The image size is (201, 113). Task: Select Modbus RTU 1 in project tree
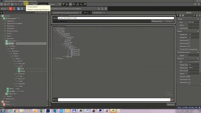tap(12, 41)
